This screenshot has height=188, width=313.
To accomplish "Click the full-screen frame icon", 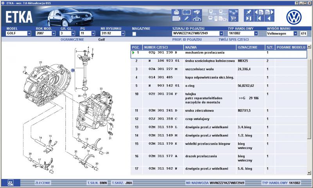I will point(187,12).
